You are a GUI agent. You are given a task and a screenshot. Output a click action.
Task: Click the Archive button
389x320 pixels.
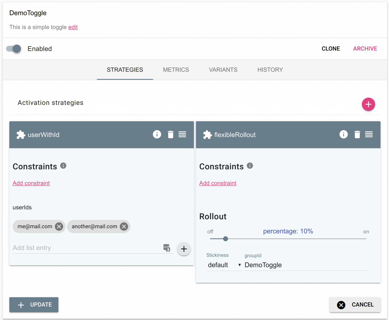365,49
